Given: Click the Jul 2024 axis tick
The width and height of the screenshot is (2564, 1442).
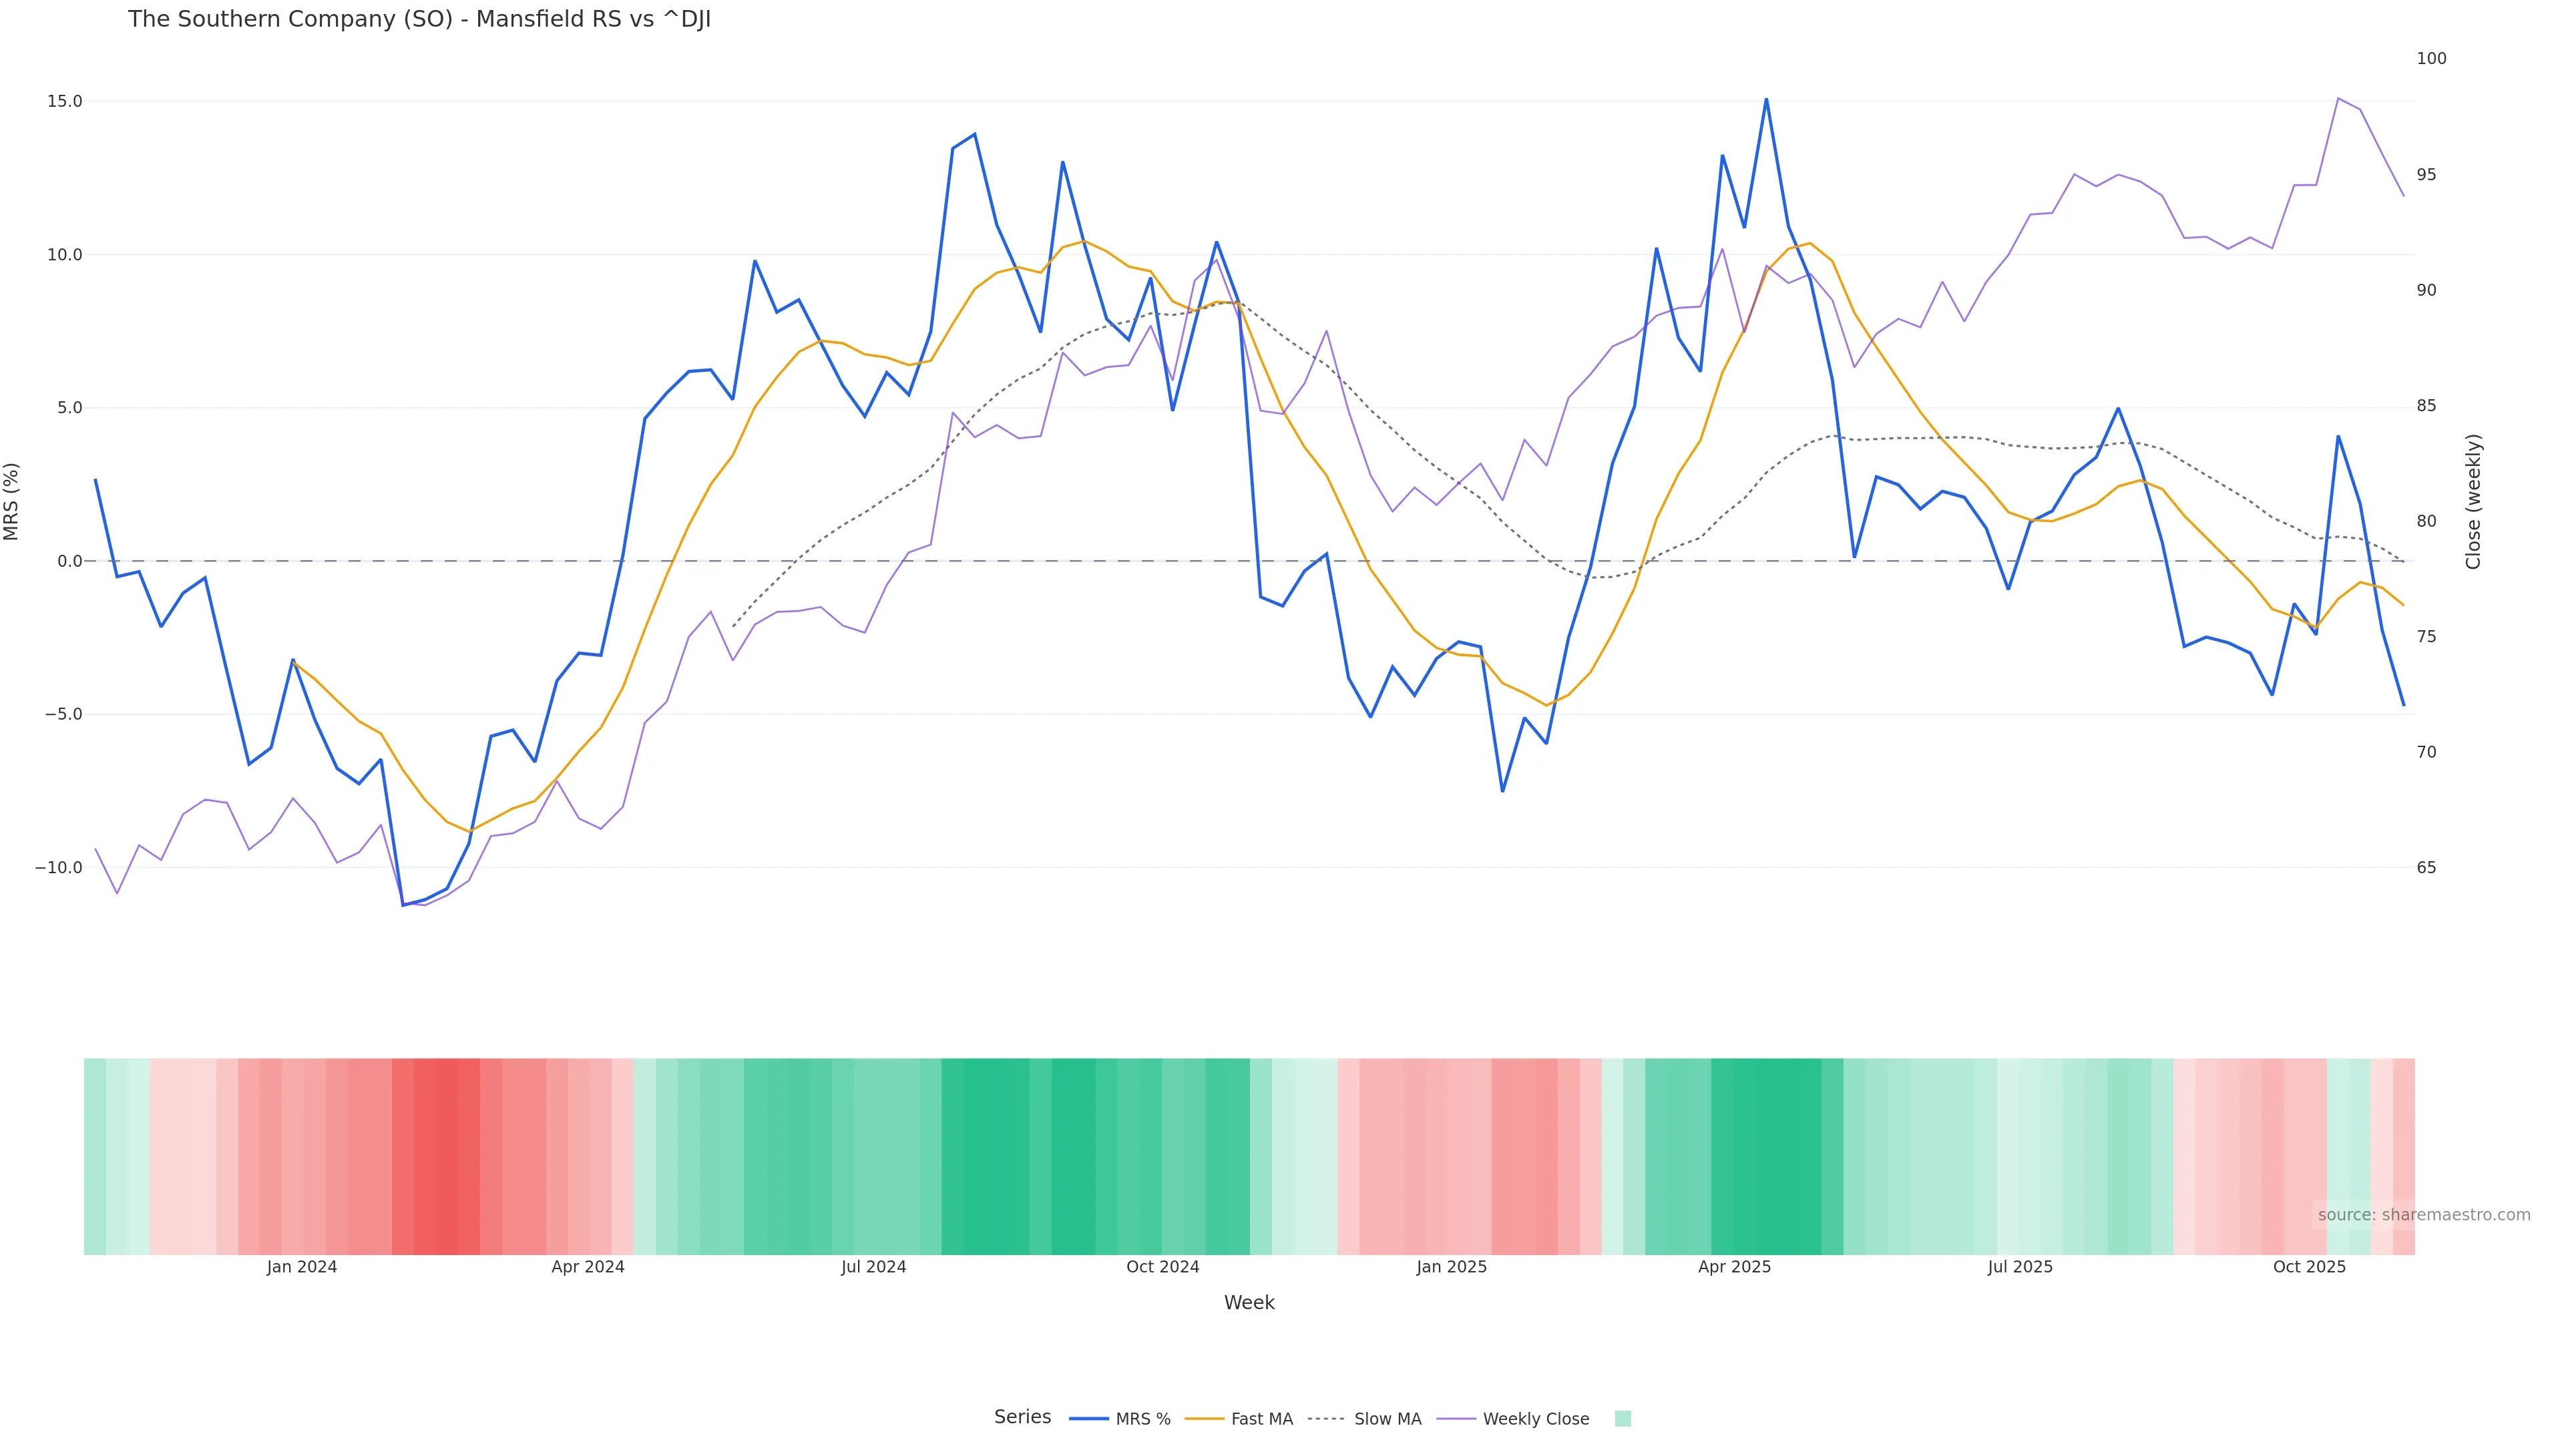Looking at the screenshot, I should [x=873, y=1268].
